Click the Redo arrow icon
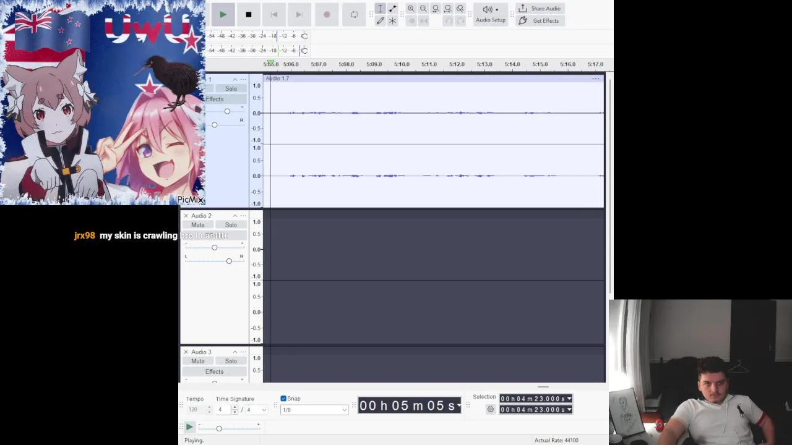The width and height of the screenshot is (792, 445). (460, 20)
